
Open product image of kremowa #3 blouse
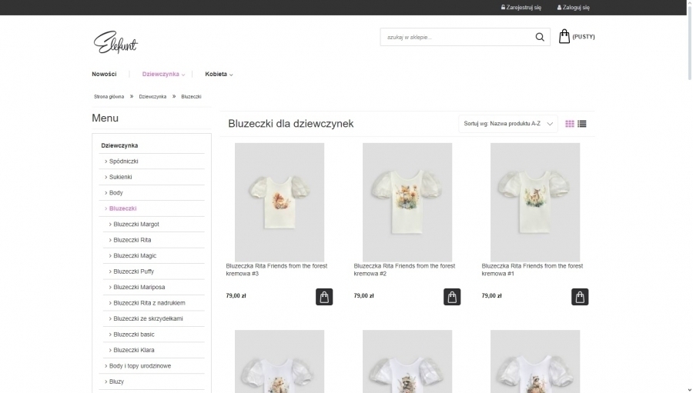click(x=280, y=202)
